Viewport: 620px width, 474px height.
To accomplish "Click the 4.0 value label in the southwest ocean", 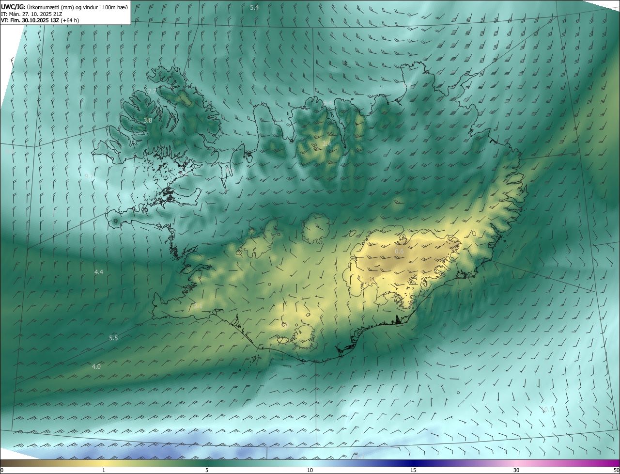I will (96, 367).
